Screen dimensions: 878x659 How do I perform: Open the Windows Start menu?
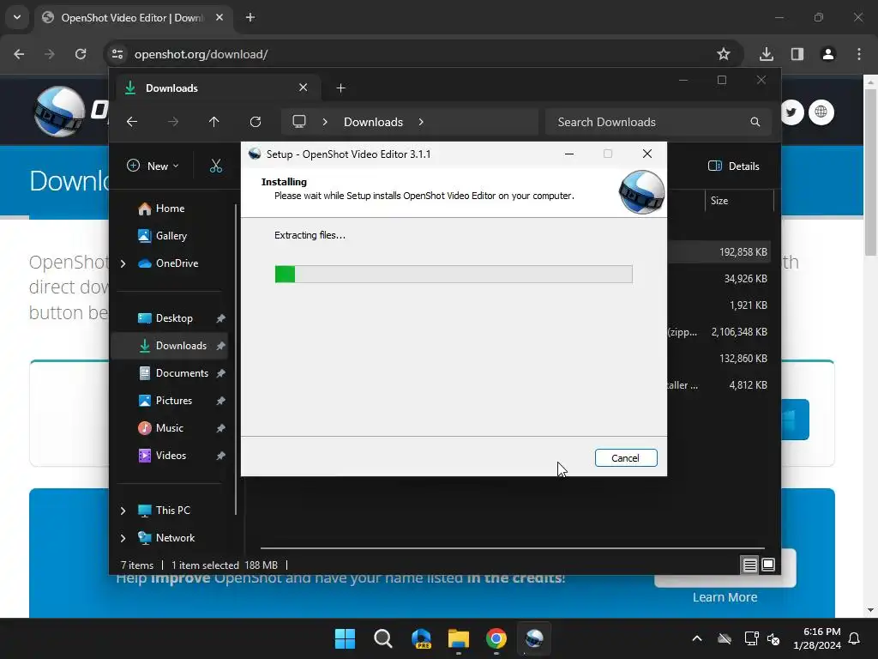pos(345,638)
